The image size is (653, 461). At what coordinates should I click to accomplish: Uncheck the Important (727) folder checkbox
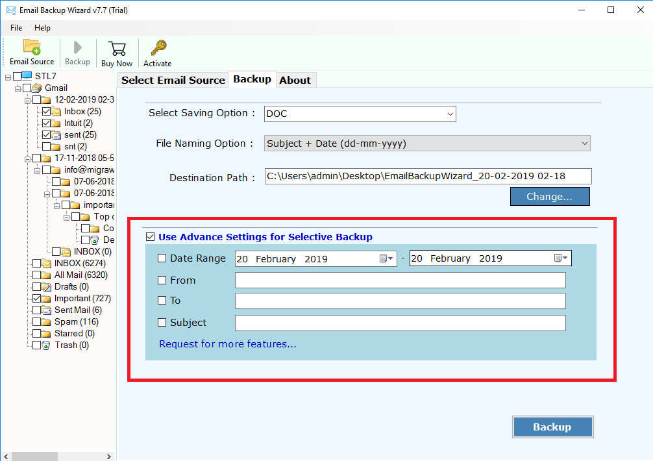pos(36,299)
